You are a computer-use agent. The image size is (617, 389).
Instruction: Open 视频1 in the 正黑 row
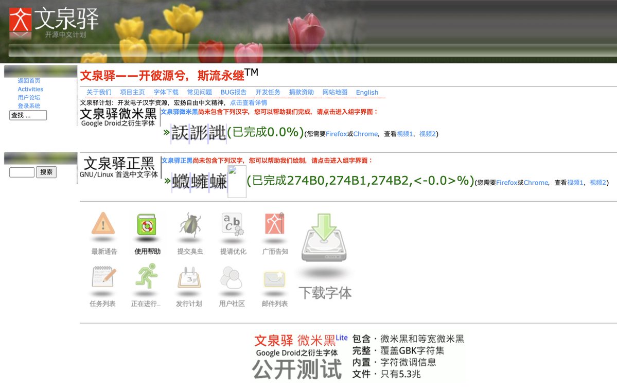point(575,183)
